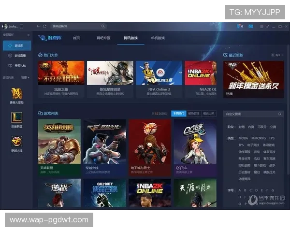This screenshot has height=232, width=290.
Task: Open the main menu icon in title bar
Action: (x=261, y=26)
